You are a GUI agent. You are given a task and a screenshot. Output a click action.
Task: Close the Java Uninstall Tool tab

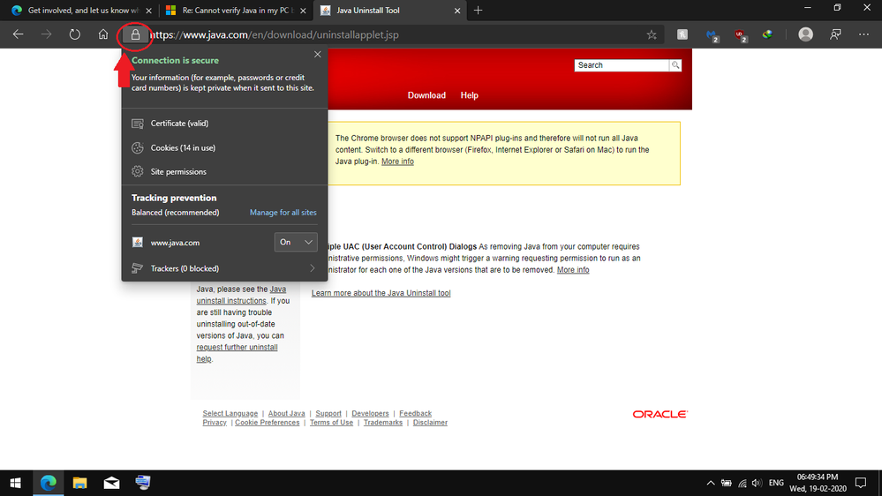click(x=456, y=11)
